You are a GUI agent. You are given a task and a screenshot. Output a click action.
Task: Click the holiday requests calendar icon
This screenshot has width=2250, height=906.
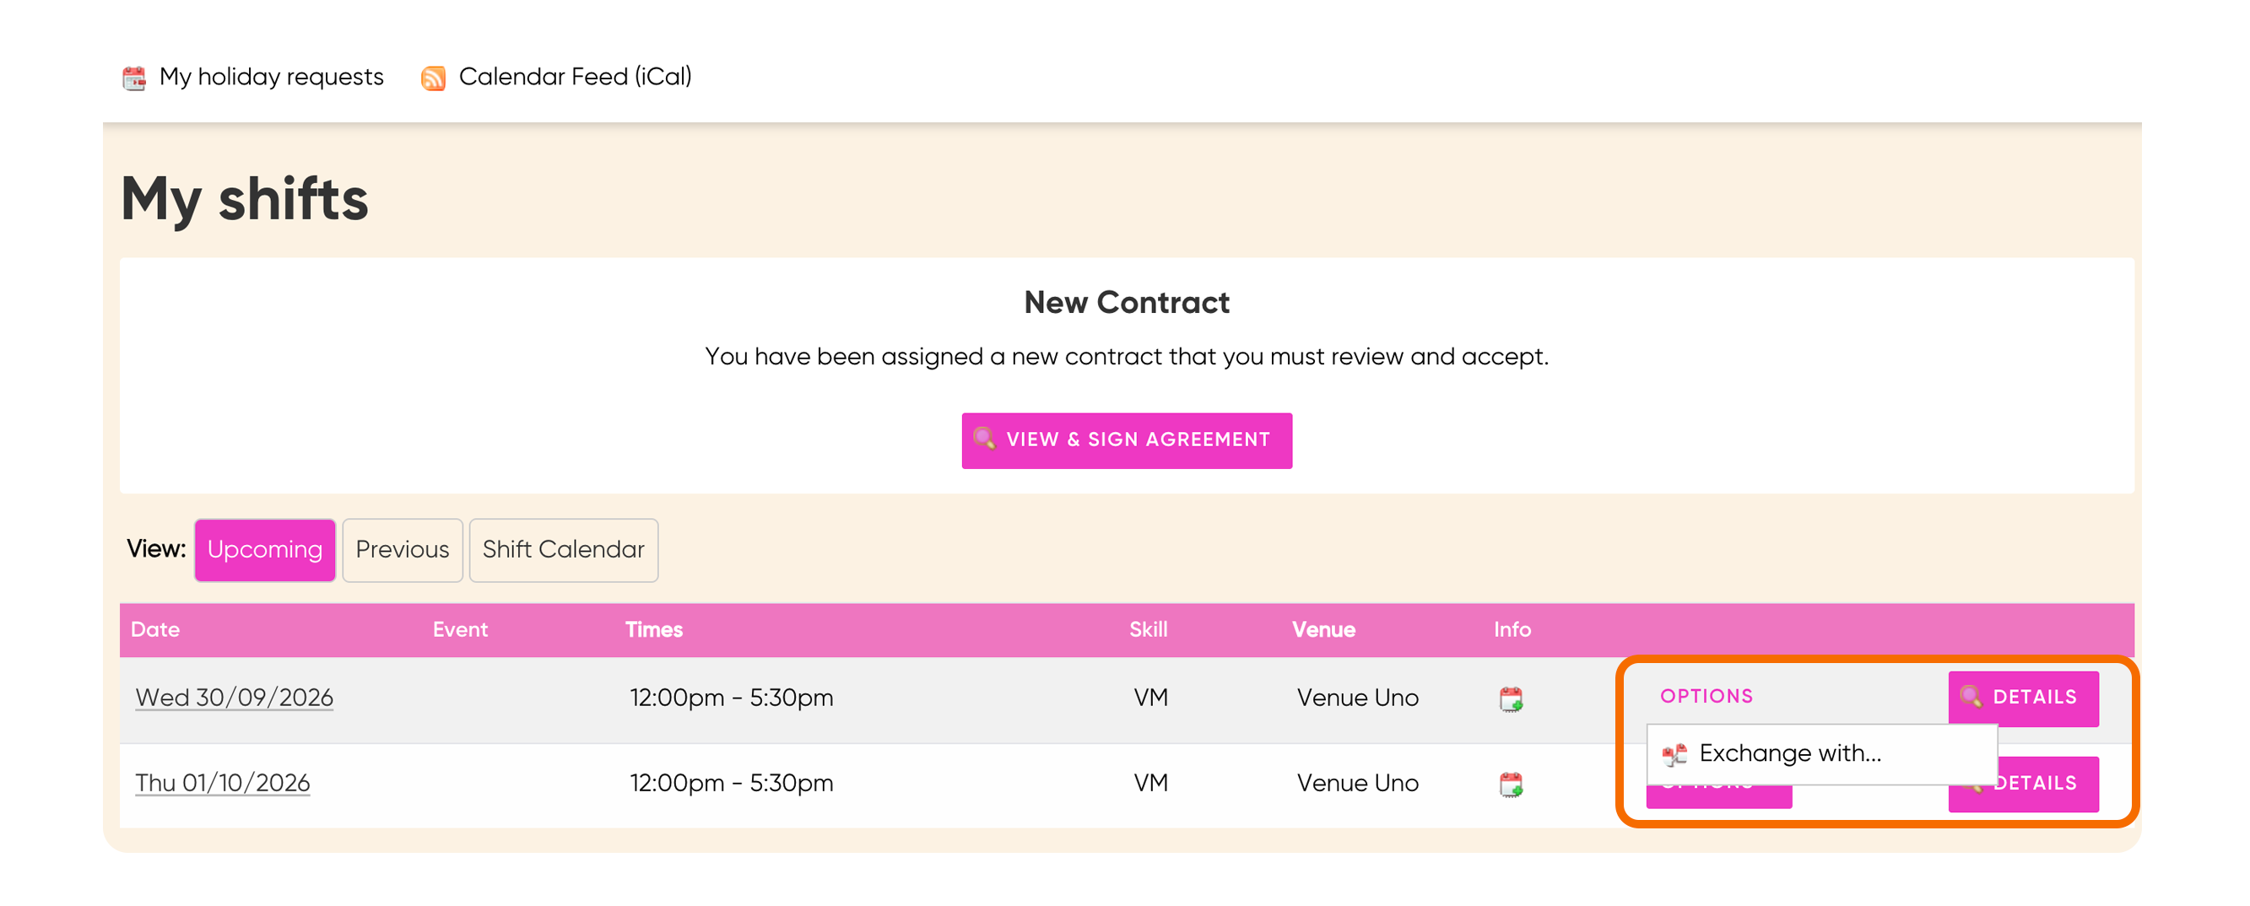[x=133, y=78]
